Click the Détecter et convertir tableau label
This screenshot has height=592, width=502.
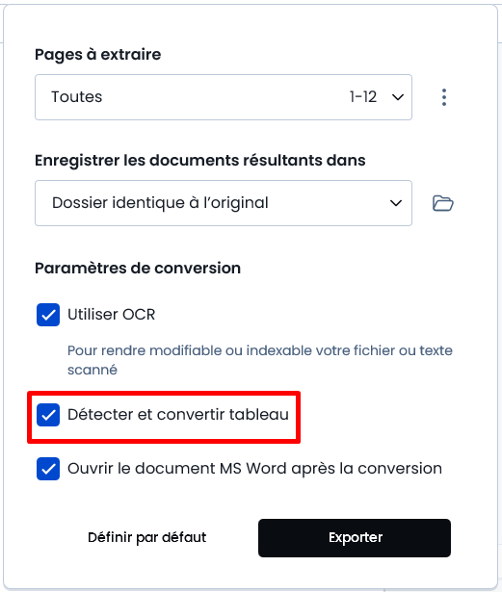[178, 415]
